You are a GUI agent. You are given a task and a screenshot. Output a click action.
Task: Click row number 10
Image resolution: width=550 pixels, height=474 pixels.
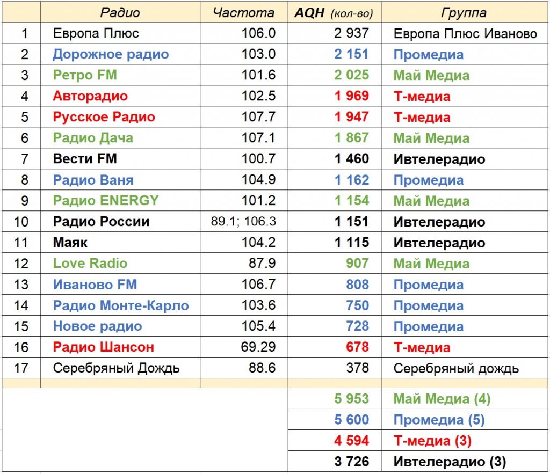pos(21,222)
